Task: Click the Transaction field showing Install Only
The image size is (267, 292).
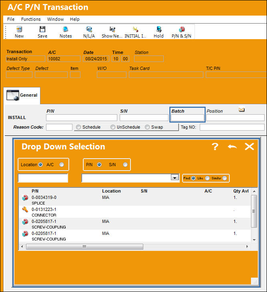Action: point(26,59)
